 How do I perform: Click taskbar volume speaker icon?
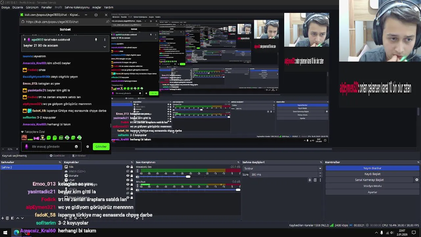pos(392,233)
